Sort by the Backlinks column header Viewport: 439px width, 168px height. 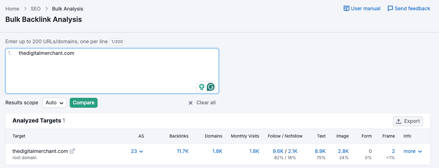click(179, 136)
